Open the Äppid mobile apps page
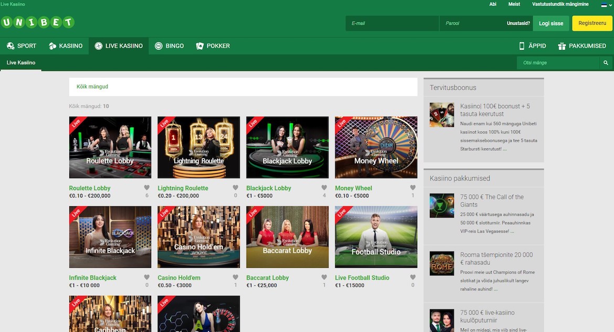Viewport: 614px width, 332px height. (x=533, y=46)
